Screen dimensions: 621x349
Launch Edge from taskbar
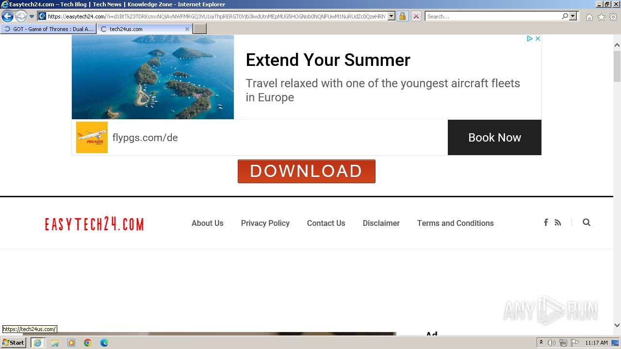[104, 343]
